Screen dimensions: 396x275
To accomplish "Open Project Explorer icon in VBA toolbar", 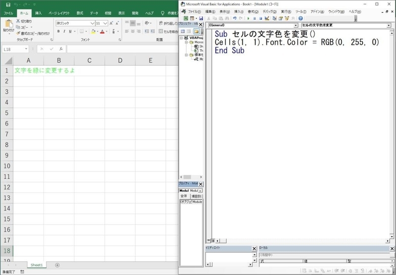I will click(x=275, y=18).
